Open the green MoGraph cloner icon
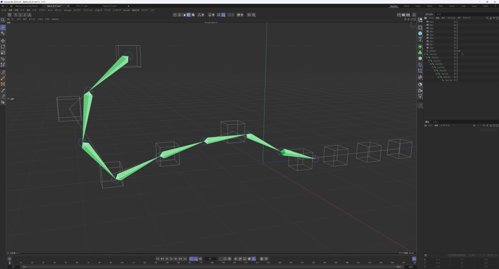Image resolution: width=499 pixels, height=269 pixels. click(x=420, y=46)
